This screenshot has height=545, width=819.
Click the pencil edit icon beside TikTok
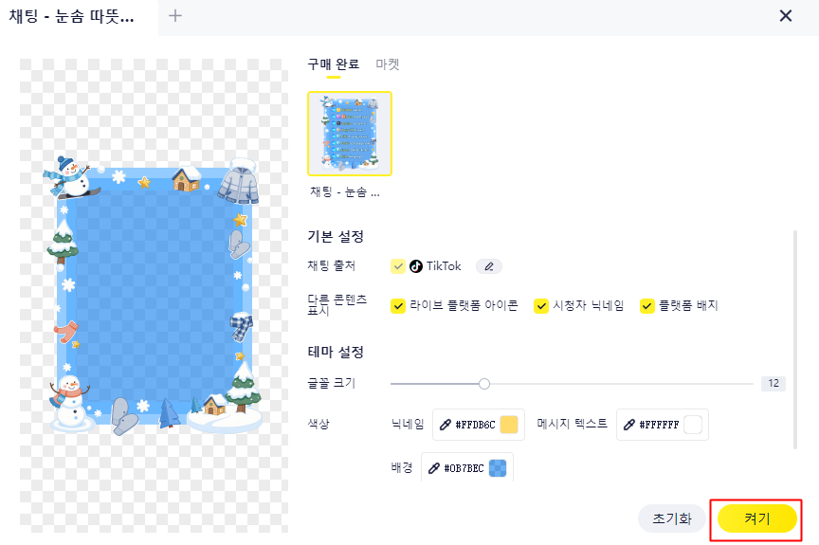489,266
